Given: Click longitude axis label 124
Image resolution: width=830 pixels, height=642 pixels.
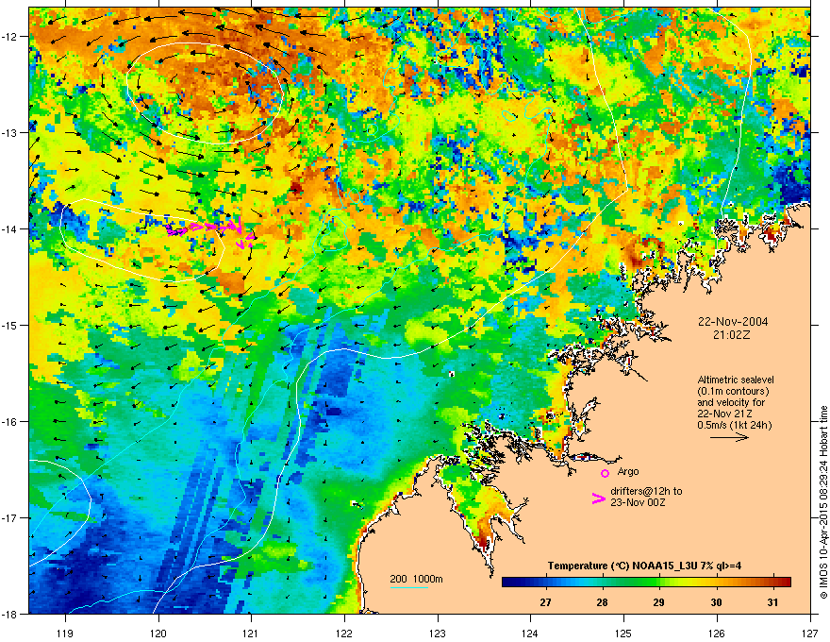Looking at the screenshot, I should (530, 633).
